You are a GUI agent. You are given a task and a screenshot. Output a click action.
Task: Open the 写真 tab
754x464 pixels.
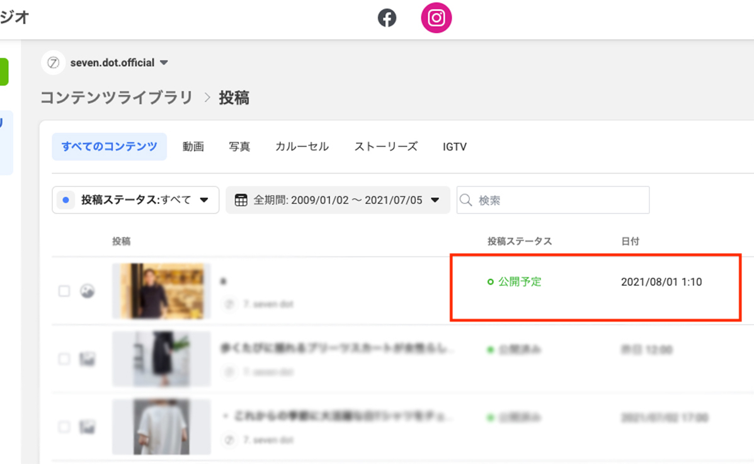point(239,147)
